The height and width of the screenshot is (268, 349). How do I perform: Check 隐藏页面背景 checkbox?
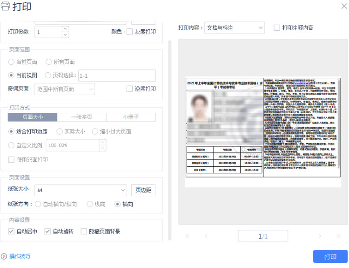pos(84,232)
